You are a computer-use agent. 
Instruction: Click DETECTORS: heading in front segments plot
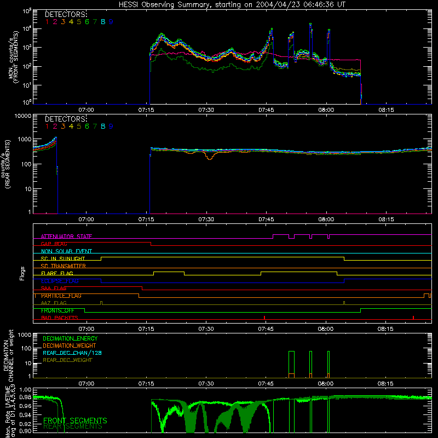point(66,14)
